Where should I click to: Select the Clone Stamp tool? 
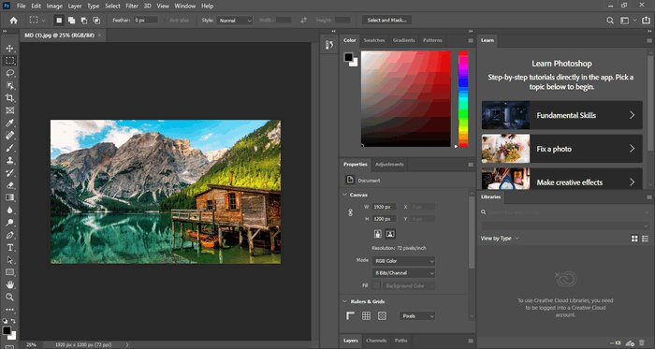pos(9,160)
